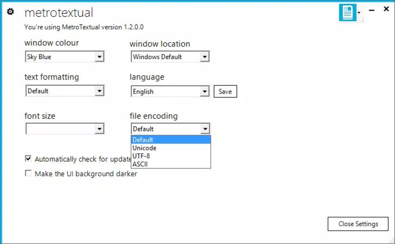Image resolution: width=395 pixels, height=244 pixels.
Task: Click the Close Settings button
Action: click(x=358, y=224)
